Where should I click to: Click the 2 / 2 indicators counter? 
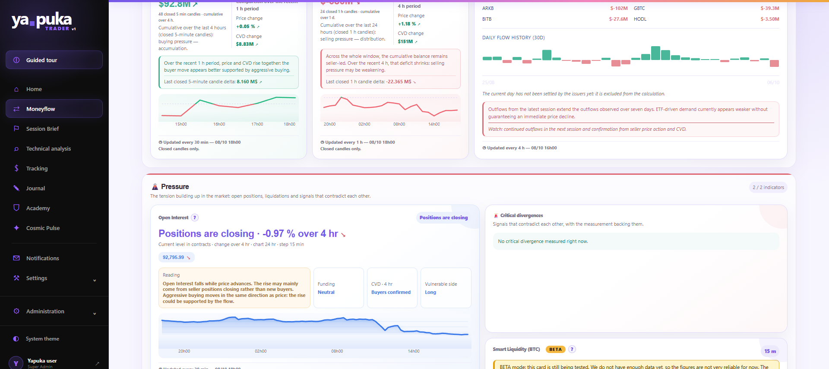pos(768,187)
